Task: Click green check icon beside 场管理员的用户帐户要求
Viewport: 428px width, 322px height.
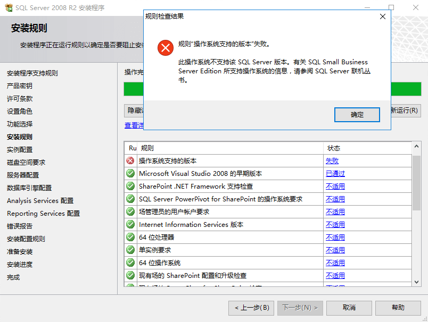Action: (130, 211)
